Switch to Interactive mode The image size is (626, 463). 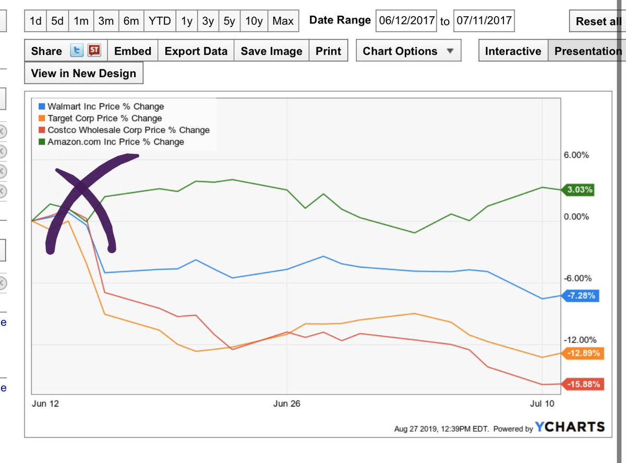click(x=513, y=51)
